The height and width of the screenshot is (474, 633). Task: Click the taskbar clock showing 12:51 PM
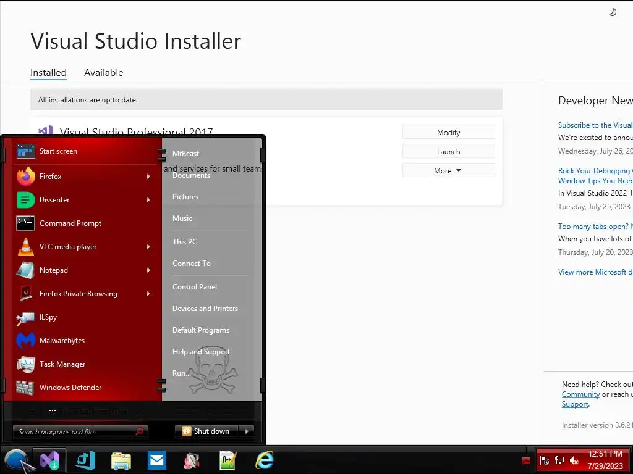pyautogui.click(x=605, y=454)
